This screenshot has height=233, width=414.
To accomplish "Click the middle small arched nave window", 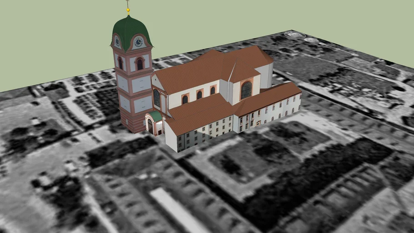I will [199, 95].
